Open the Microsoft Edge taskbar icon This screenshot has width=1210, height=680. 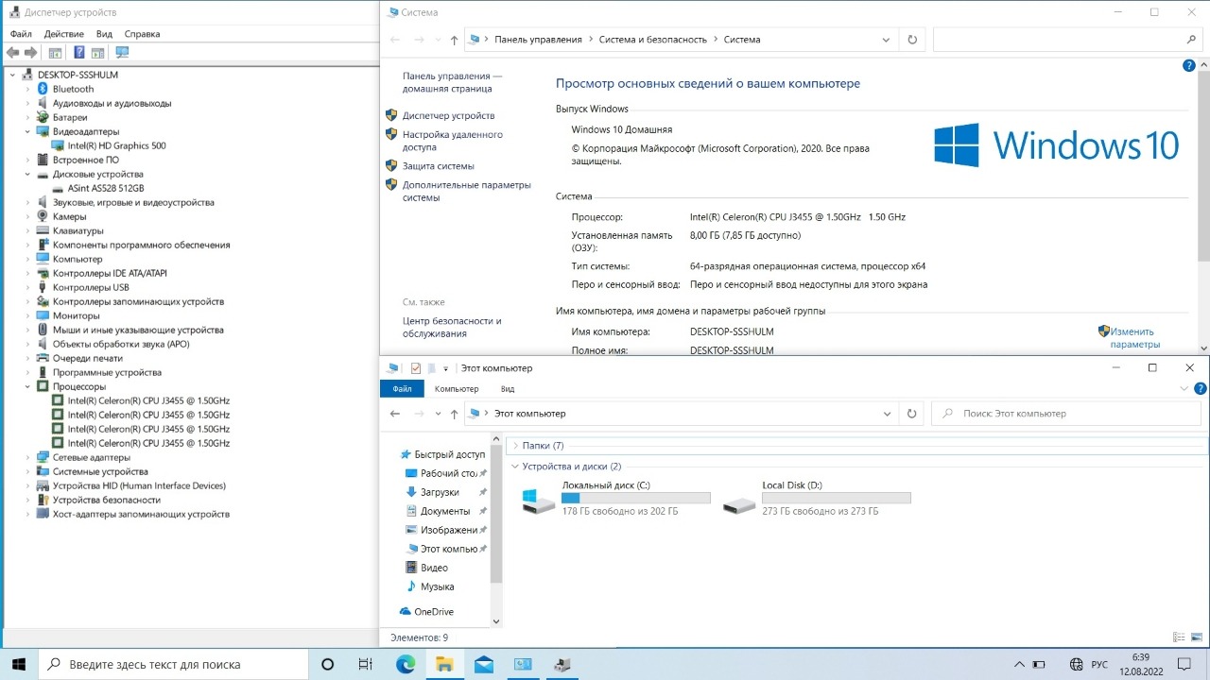[x=406, y=664]
